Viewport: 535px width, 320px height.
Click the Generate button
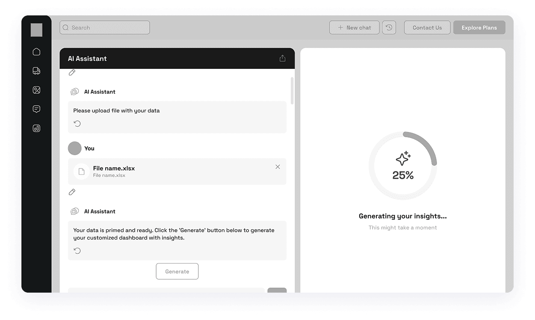177,271
